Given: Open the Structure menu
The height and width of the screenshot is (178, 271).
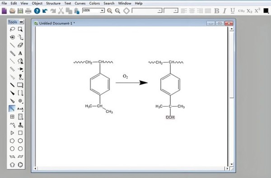Looking at the screenshot, I should (53, 3).
